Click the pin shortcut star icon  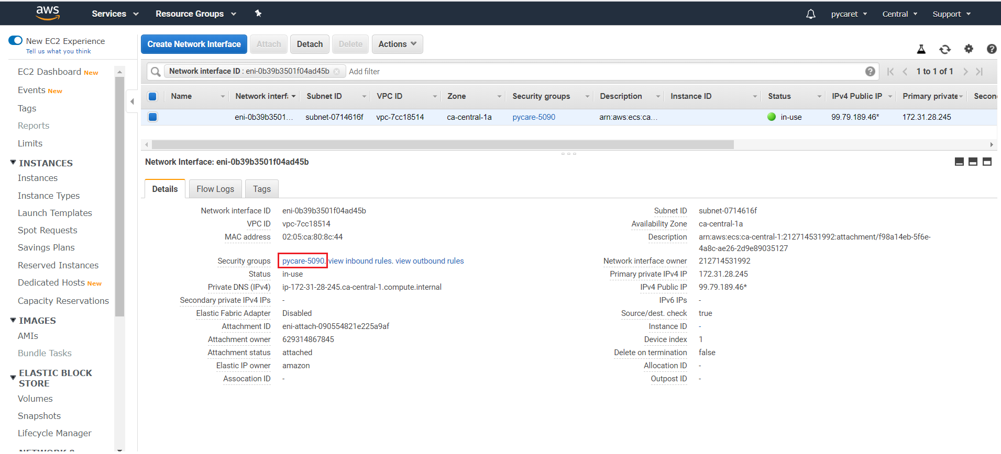click(x=258, y=14)
